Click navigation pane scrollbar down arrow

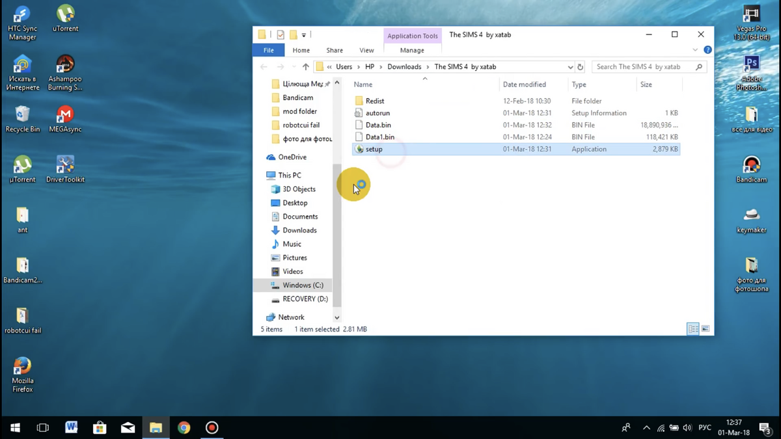click(x=336, y=317)
